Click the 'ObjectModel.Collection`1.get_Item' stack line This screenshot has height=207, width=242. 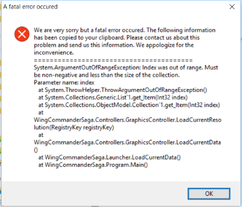tap(129, 105)
